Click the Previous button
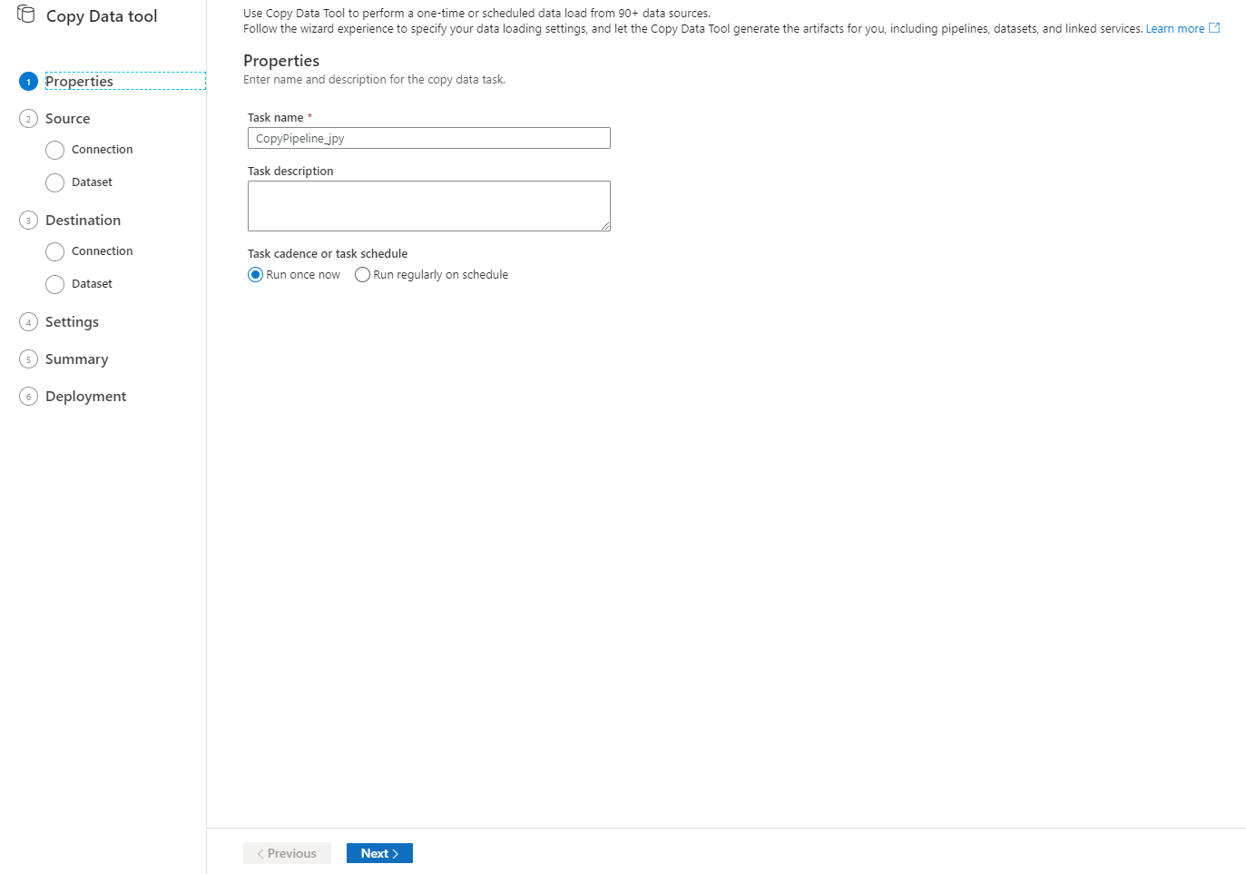The height and width of the screenshot is (874, 1246). click(x=287, y=853)
